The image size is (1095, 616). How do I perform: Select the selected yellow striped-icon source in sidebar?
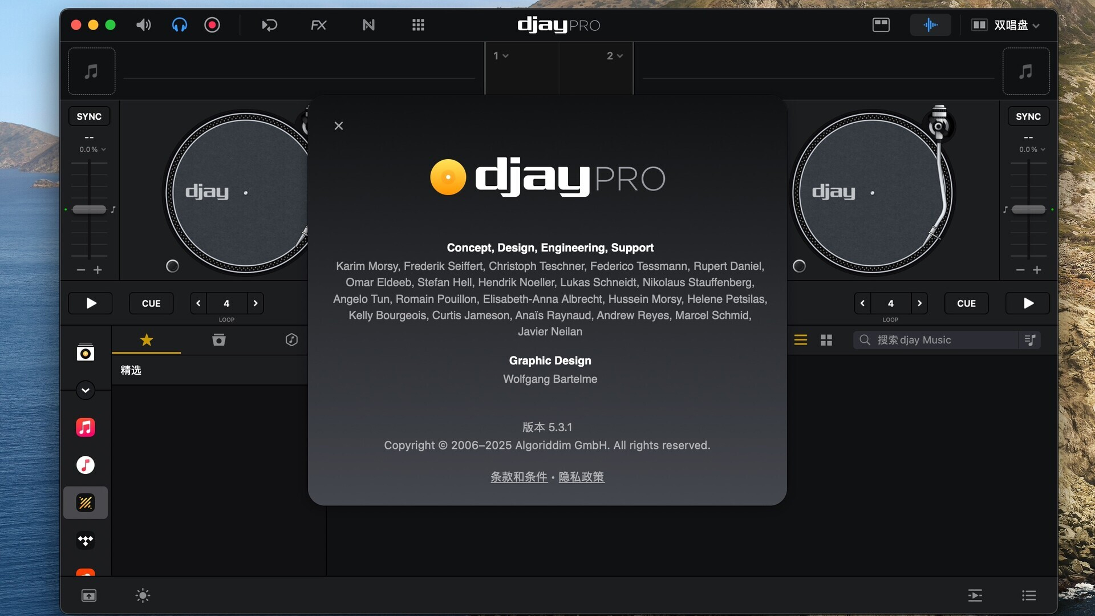tap(86, 502)
